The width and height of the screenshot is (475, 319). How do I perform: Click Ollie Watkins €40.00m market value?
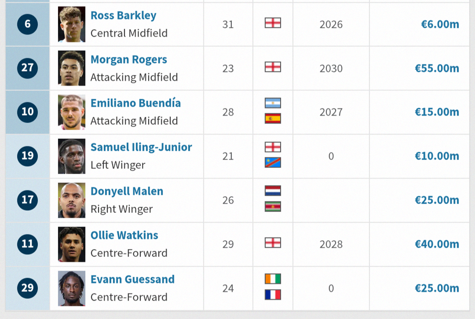coord(437,244)
